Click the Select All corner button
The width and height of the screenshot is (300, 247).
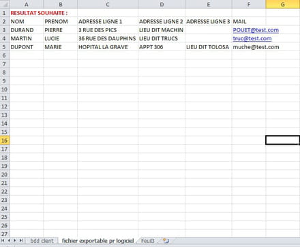click(x=5, y=4)
